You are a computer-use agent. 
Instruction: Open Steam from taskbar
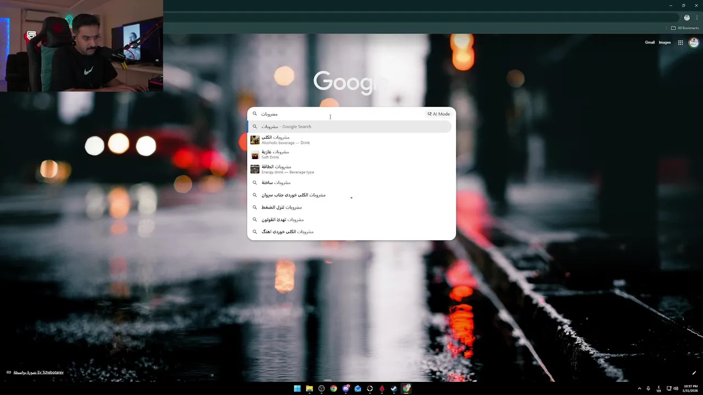pyautogui.click(x=394, y=388)
